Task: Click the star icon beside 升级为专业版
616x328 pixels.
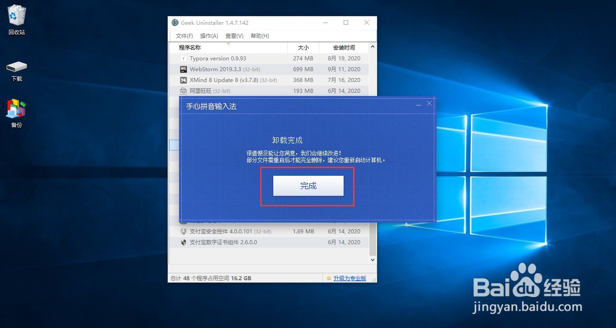Action: coord(328,278)
